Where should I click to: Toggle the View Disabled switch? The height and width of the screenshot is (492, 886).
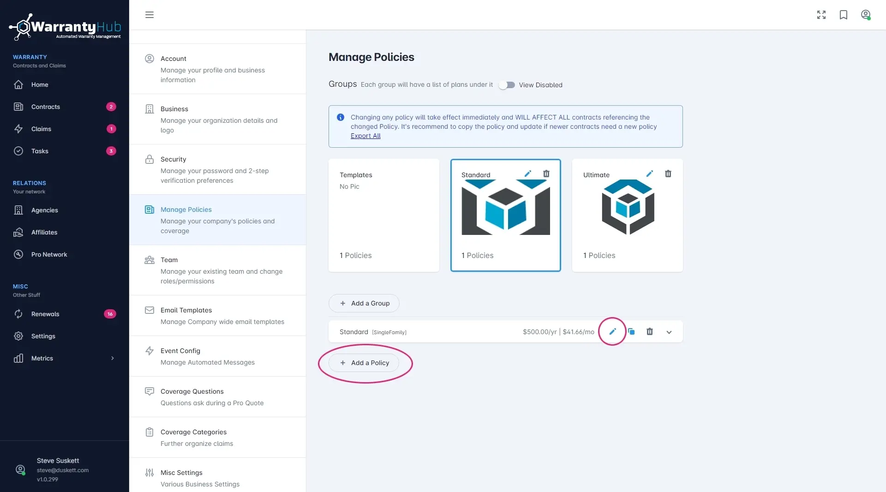point(507,85)
